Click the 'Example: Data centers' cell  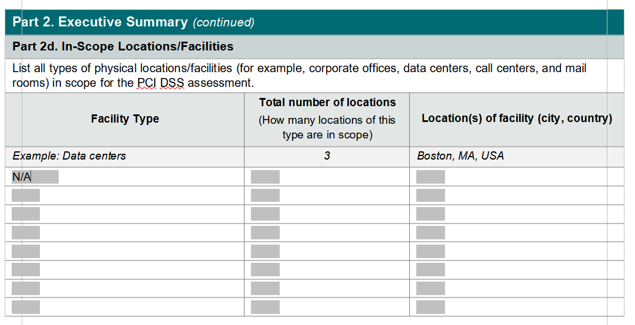69,156
